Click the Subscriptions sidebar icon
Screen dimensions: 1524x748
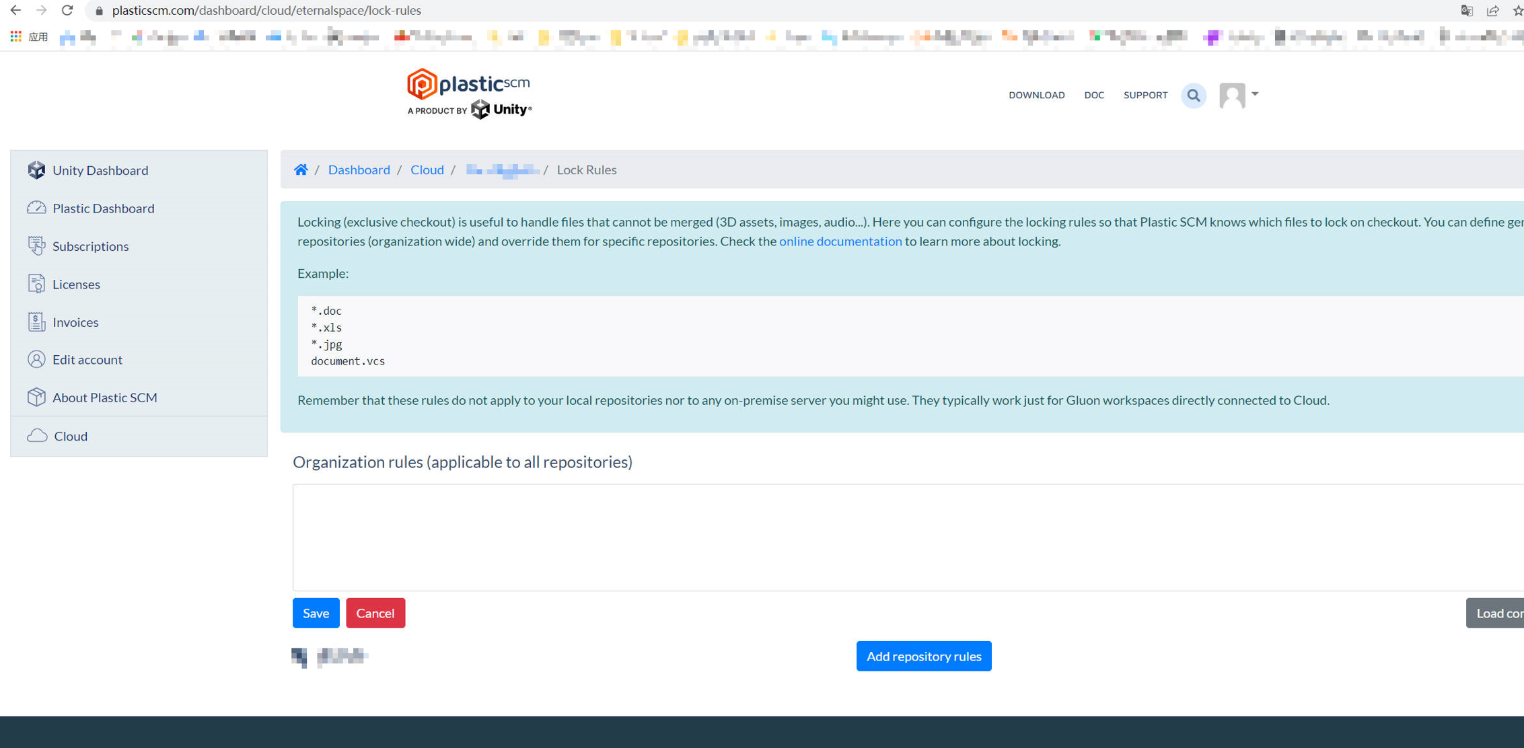click(36, 246)
